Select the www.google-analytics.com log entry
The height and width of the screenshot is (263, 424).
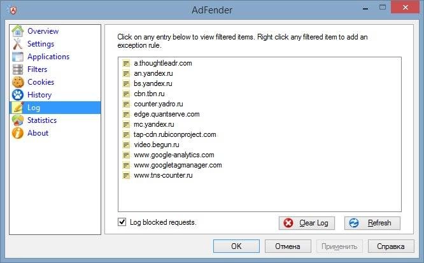coord(174,155)
